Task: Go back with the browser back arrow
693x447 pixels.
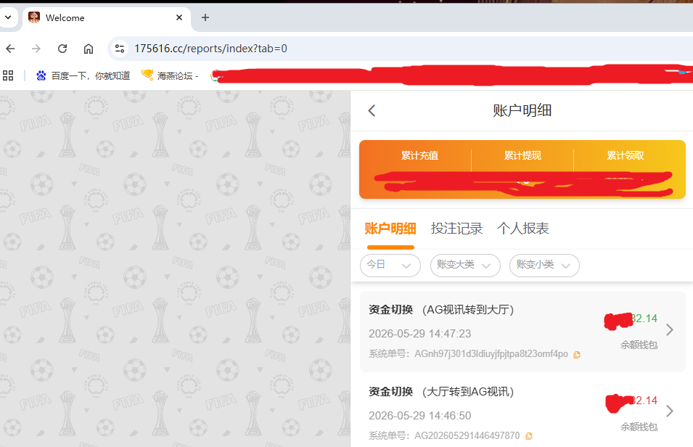Action: pos(10,49)
